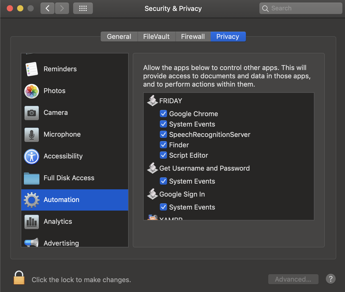Minimize the window with the yellow button
Image resolution: width=345 pixels, height=292 pixels.
pos(20,8)
